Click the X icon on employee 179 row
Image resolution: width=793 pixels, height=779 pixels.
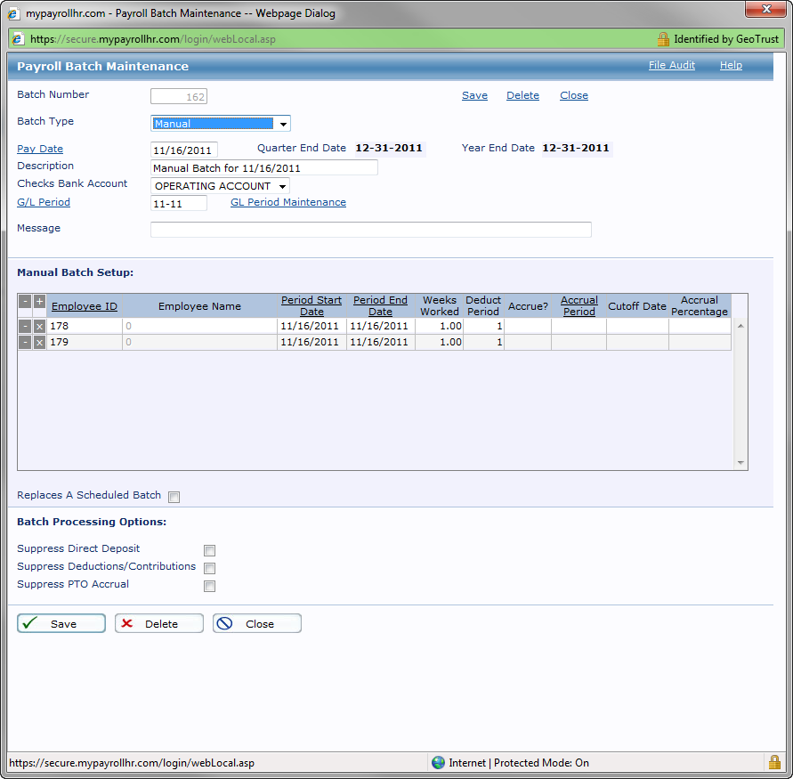point(39,343)
